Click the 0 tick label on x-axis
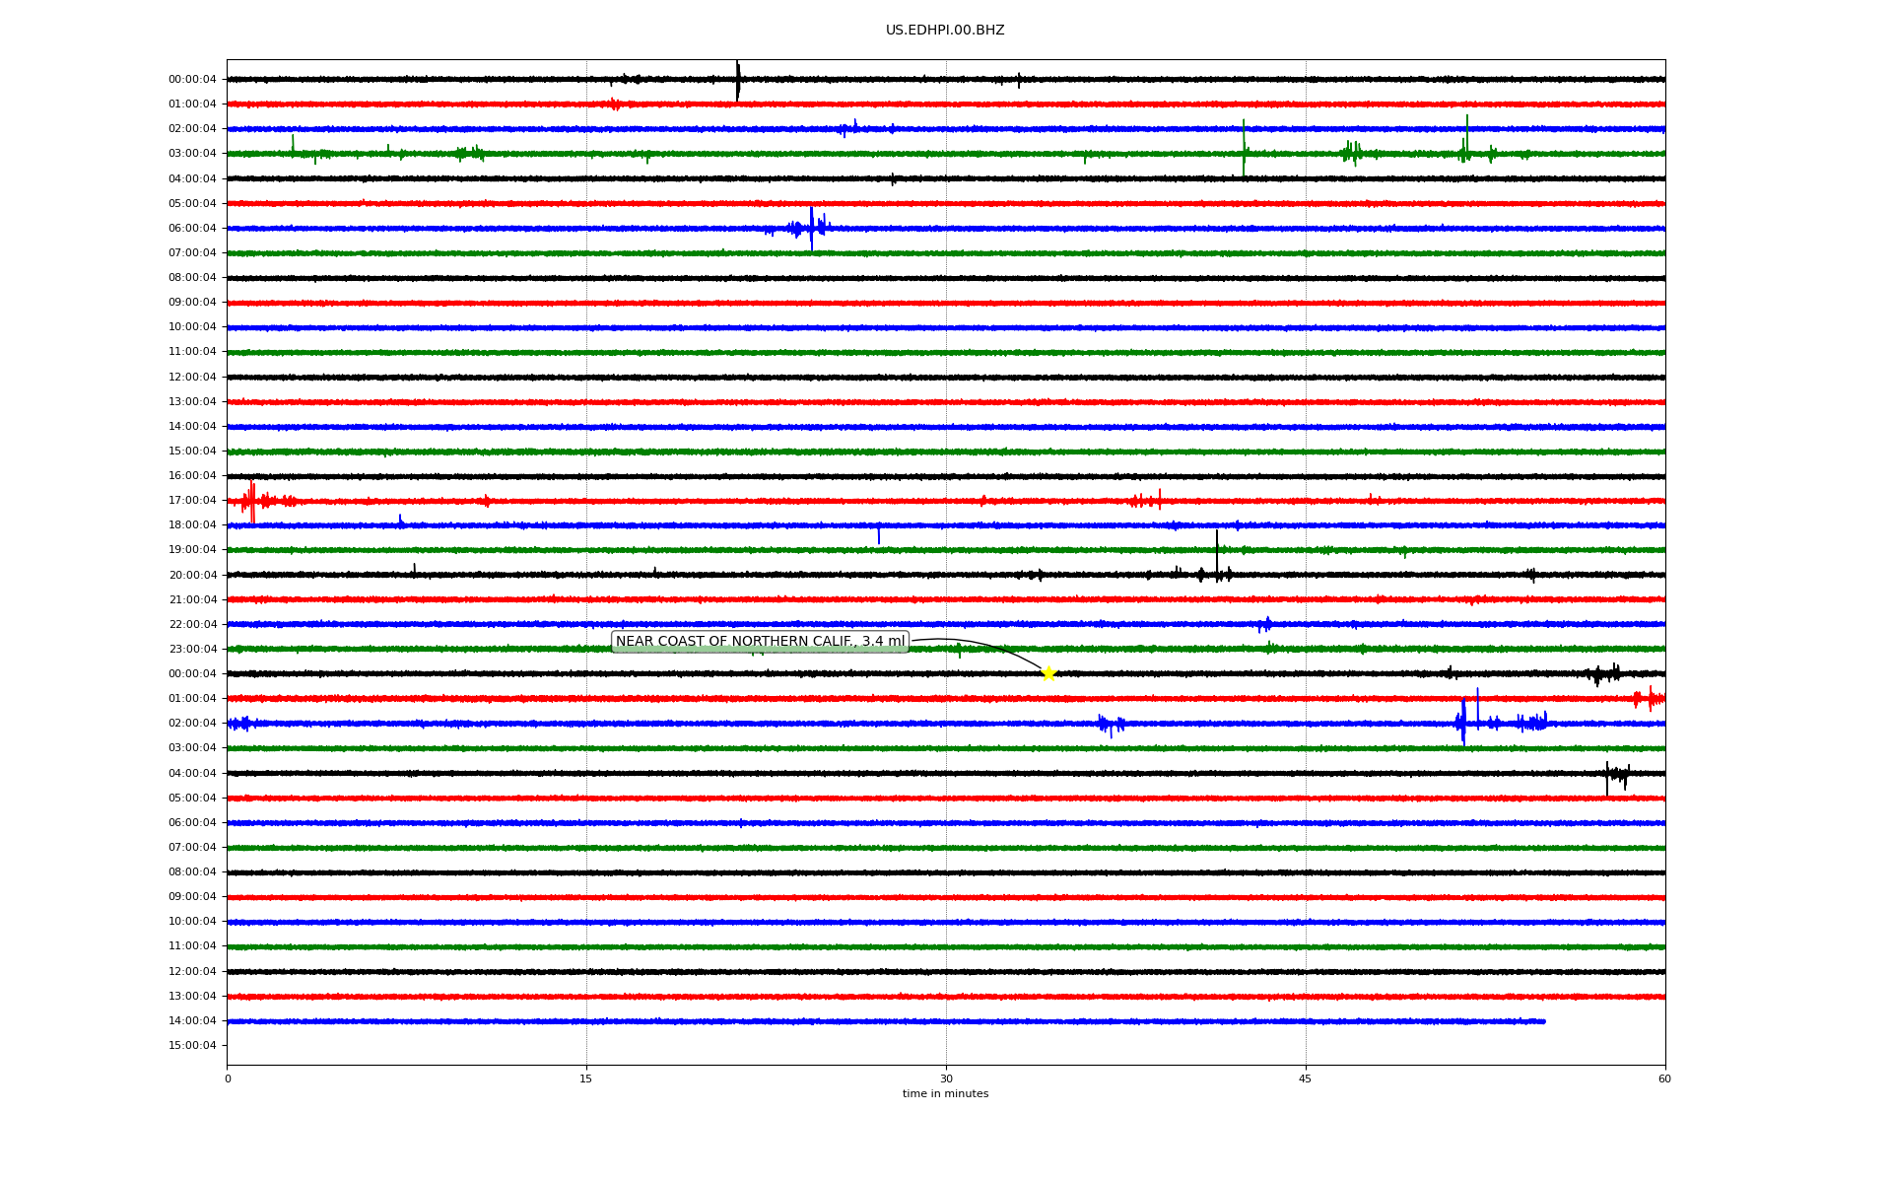 (228, 1079)
